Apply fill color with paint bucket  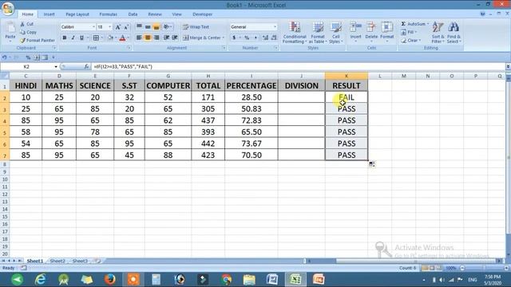click(110, 37)
